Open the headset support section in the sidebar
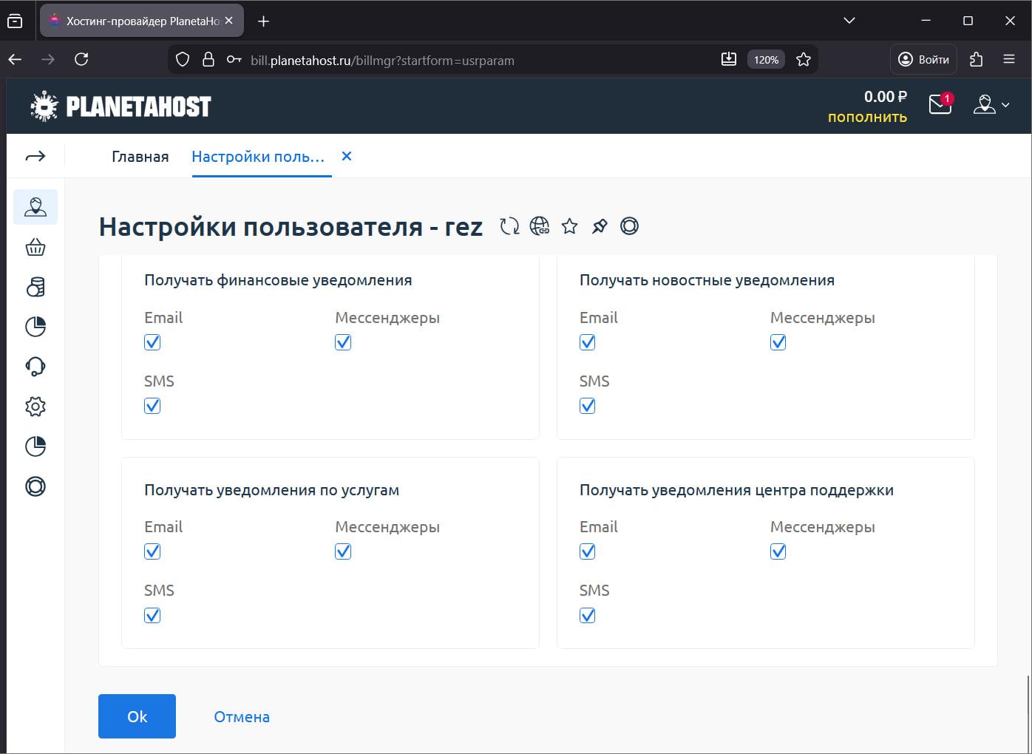 35,367
